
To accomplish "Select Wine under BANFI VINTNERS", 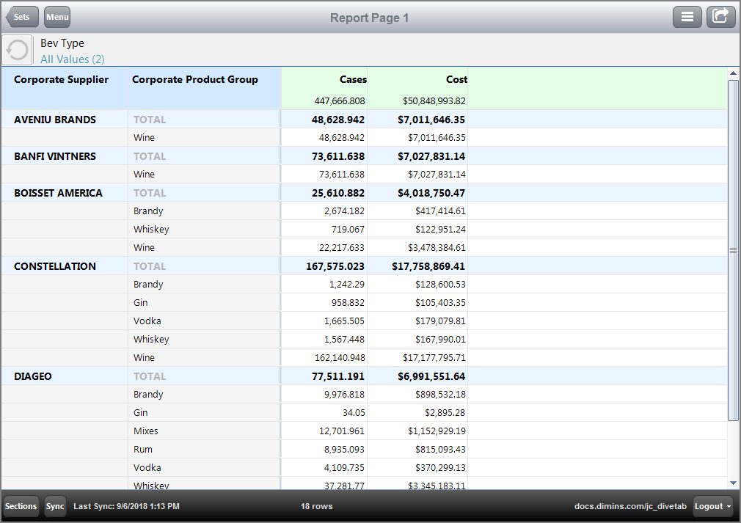I will click(x=144, y=174).
